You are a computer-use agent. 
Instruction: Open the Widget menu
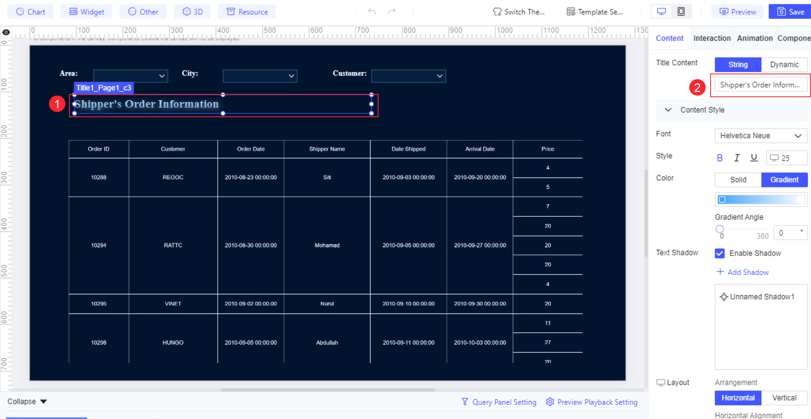87,12
